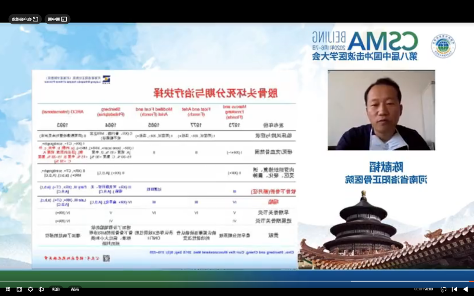Screen dimensions: 474x296
Task: Click the round association emblem
Action: 443,46
